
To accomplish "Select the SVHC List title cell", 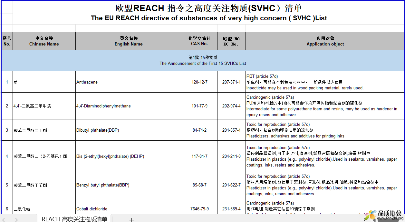I will point(209,13).
